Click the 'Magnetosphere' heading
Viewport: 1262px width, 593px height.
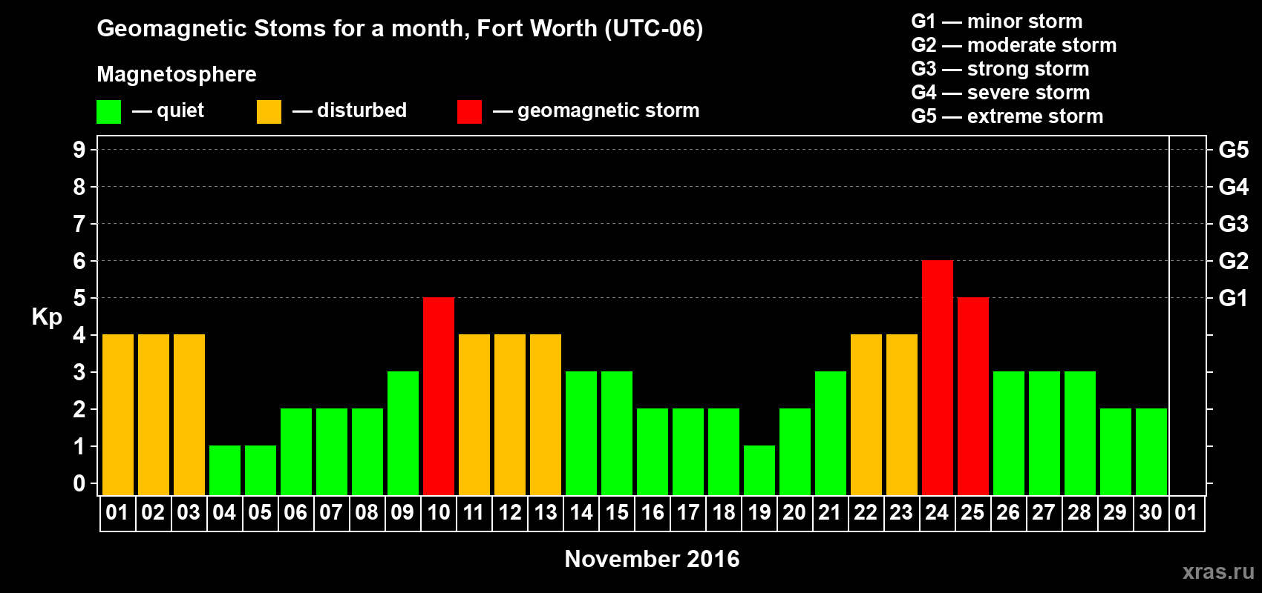[177, 74]
